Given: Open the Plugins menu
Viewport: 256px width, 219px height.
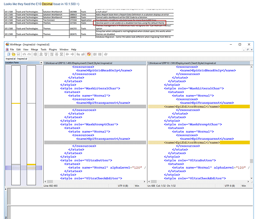Looking at the screenshot, I should (x=53, y=49).
